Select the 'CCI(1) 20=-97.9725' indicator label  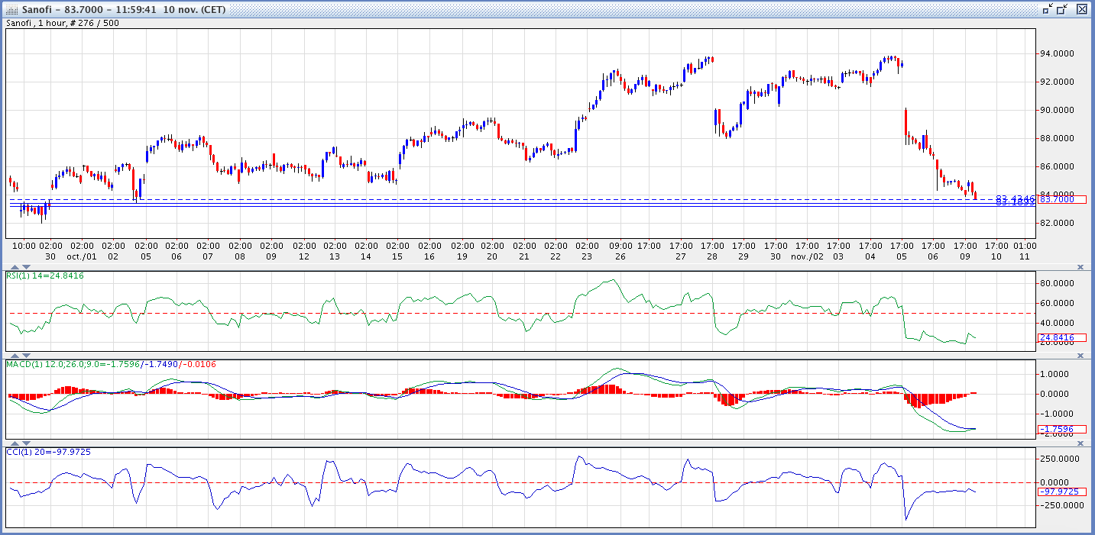pyautogui.click(x=48, y=453)
